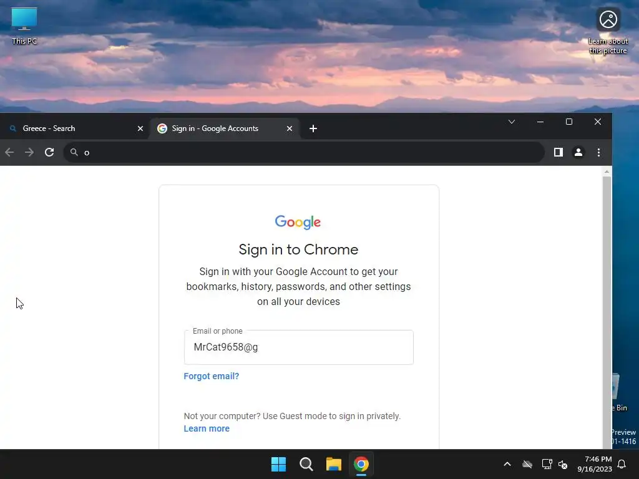
Task: Select the Sign in - Google Accounts tab
Action: coord(225,128)
